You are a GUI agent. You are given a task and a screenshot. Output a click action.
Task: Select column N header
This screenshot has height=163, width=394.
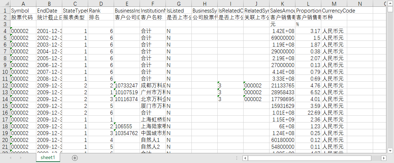(360, 4)
